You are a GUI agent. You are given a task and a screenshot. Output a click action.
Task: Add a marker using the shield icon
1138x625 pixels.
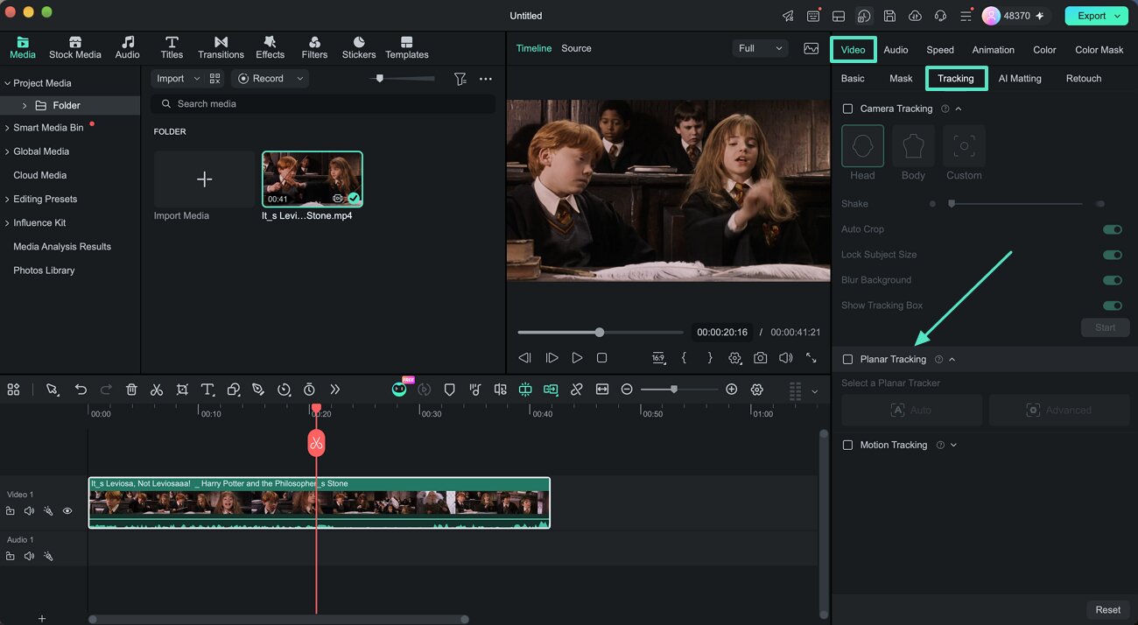point(449,390)
